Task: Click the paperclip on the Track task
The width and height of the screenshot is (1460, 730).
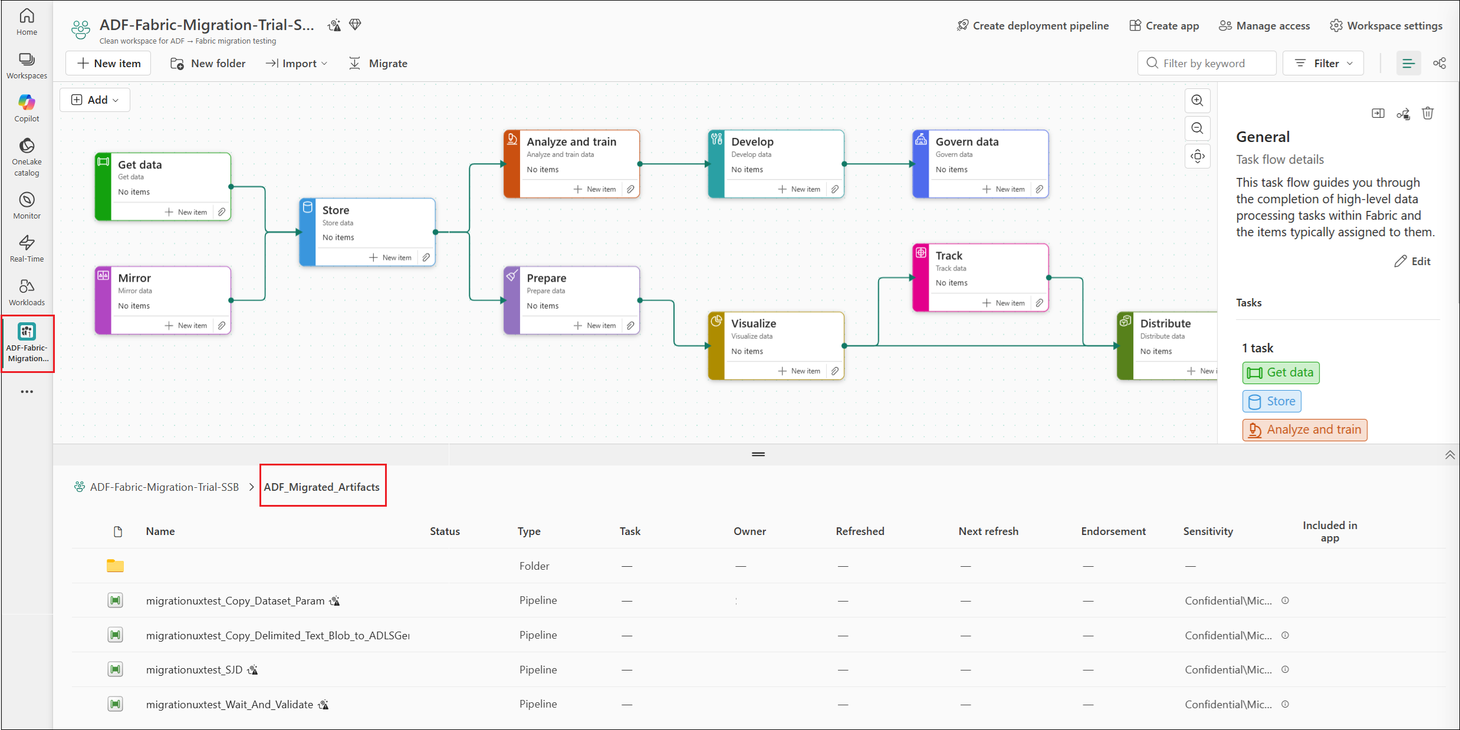Action: coord(1040,303)
